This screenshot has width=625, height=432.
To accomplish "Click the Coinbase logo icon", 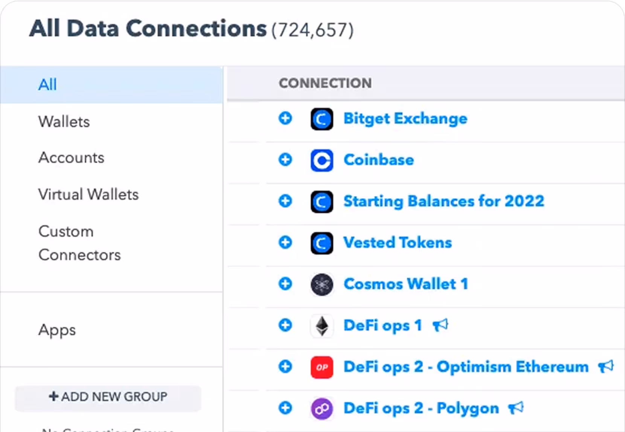I will (x=322, y=160).
